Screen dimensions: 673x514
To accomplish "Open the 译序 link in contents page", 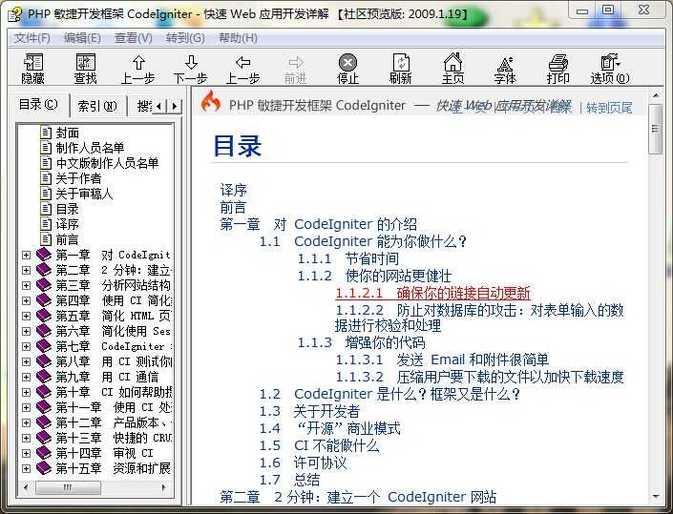I will 234,190.
